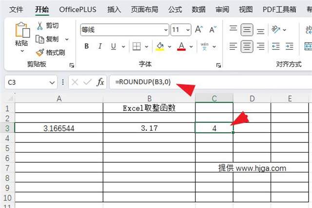Apply yellow fill color bucket
The width and height of the screenshot is (312, 208).
(160, 46)
